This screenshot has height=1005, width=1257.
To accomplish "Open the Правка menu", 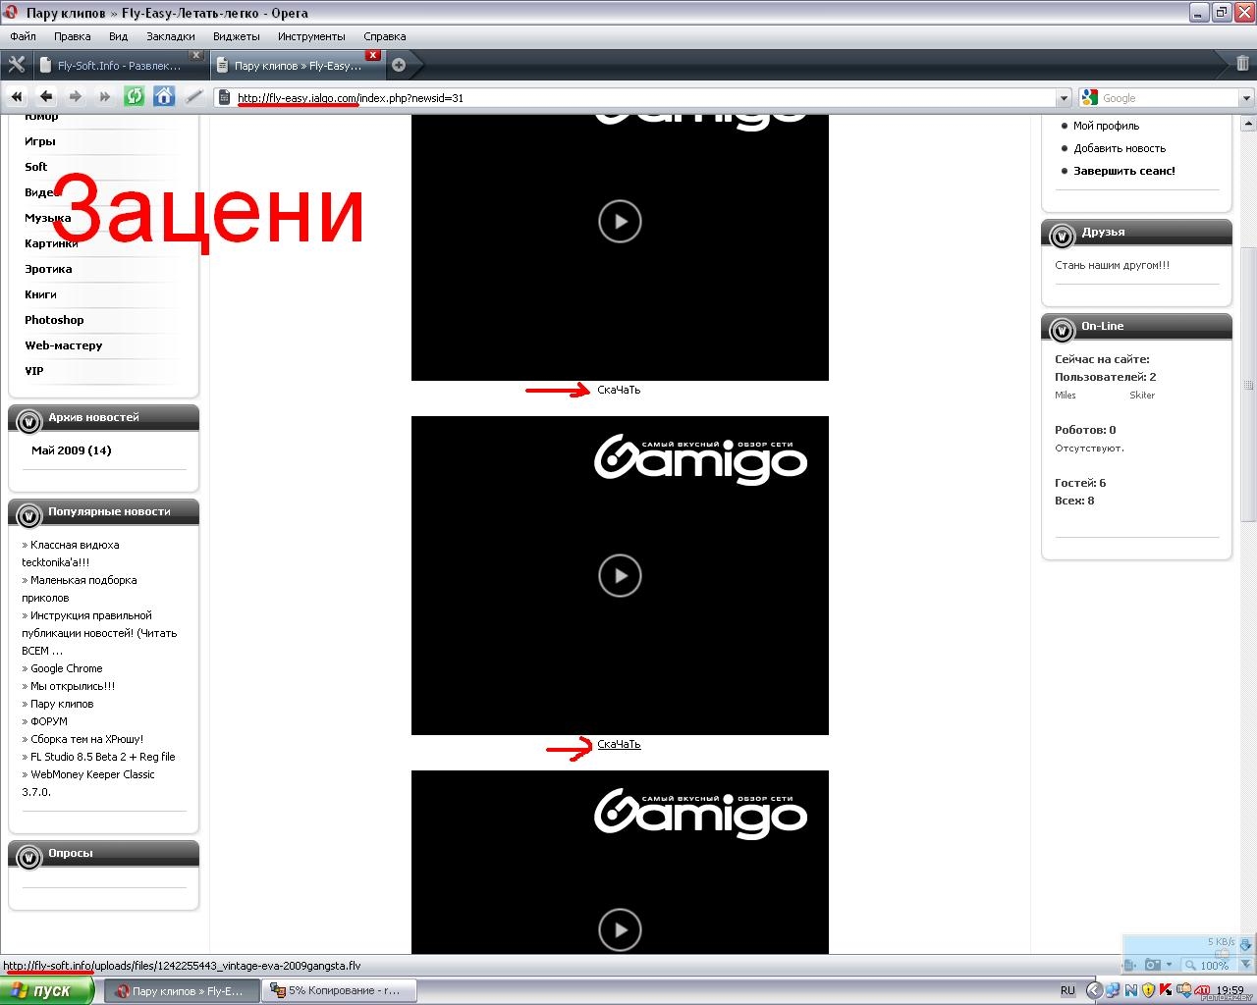I will [73, 36].
